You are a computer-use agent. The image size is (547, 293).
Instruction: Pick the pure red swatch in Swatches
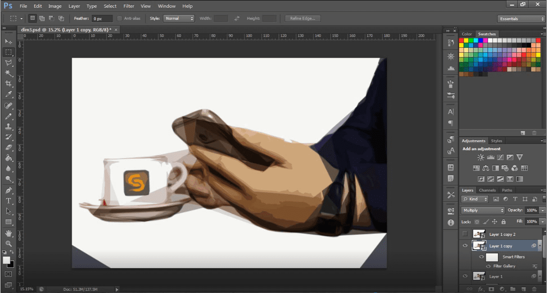(x=461, y=41)
